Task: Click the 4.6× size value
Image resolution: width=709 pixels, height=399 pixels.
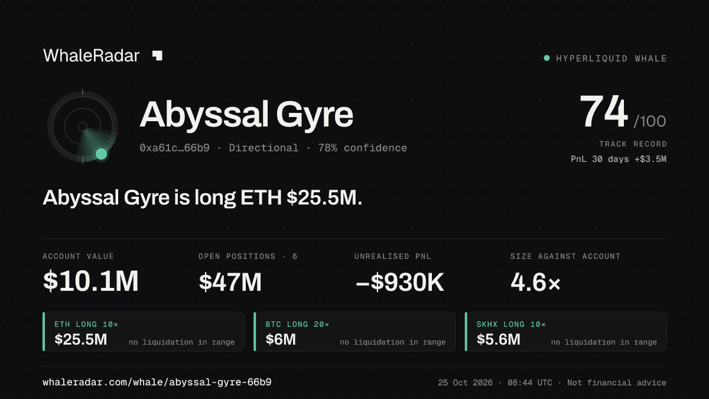Action: [535, 282]
